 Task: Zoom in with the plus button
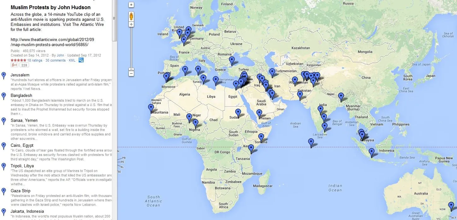point(131,24)
